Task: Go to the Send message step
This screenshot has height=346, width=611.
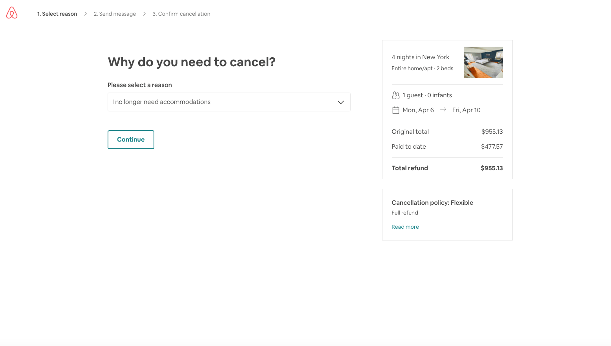Action: [x=115, y=14]
